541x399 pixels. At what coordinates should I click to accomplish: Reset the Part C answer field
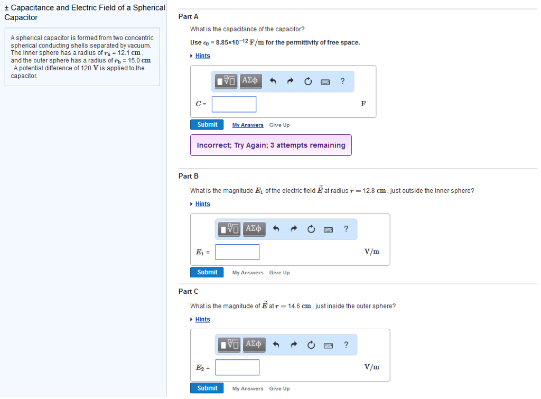(311, 345)
